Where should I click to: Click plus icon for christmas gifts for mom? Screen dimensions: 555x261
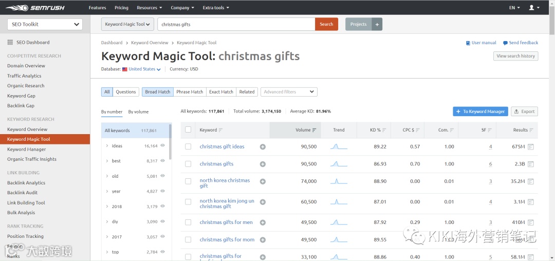tap(263, 240)
